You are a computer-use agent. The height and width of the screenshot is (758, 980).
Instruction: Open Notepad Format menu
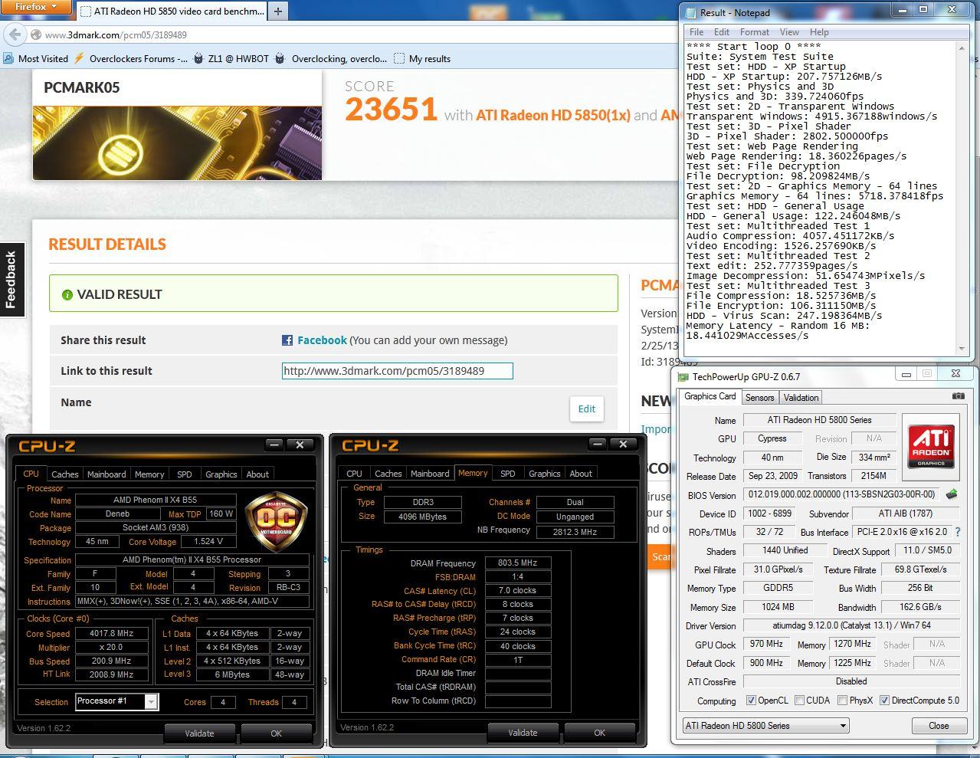755,32
